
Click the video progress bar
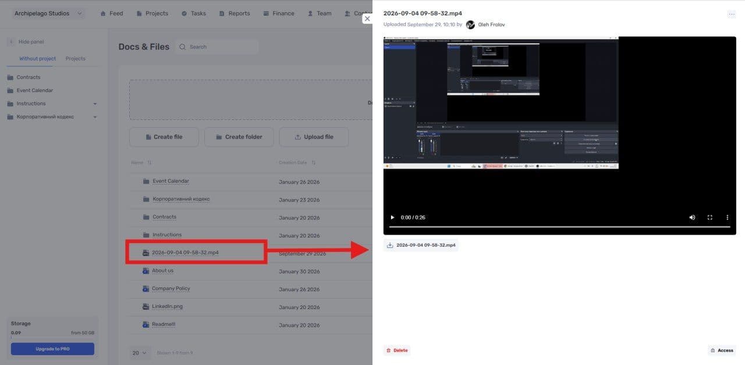pos(559,226)
